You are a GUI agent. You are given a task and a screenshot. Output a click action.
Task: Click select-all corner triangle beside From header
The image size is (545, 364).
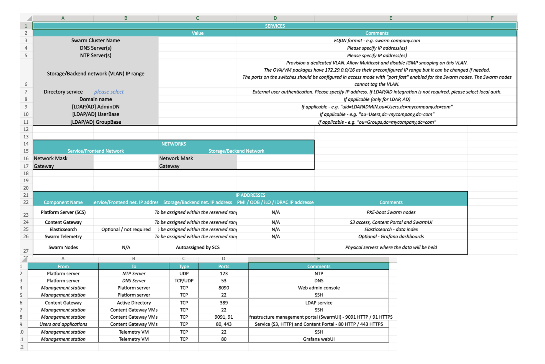(x=25, y=259)
